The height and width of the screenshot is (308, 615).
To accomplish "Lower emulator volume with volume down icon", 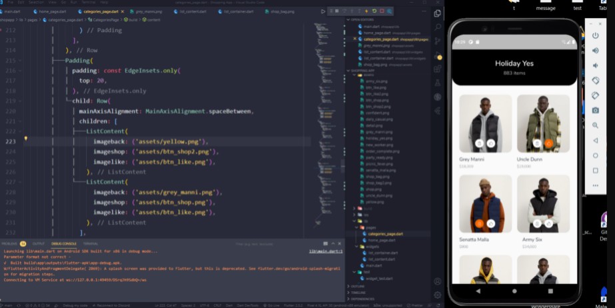I will pos(596,65).
